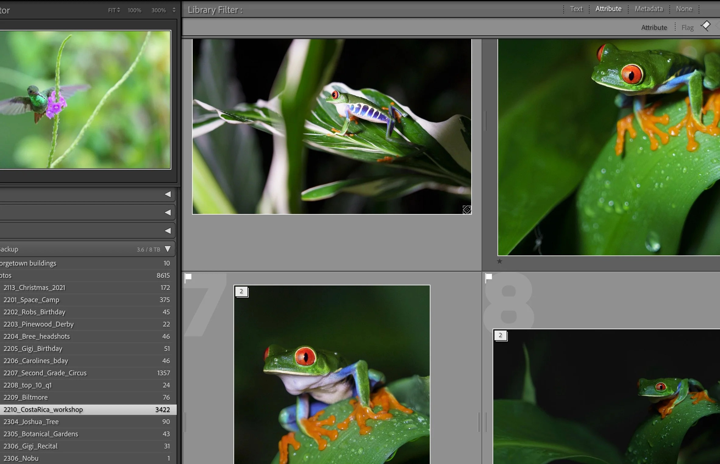
Task: Click stack divider handle beside first frog photo
Action: pyautogui.click(x=485, y=121)
